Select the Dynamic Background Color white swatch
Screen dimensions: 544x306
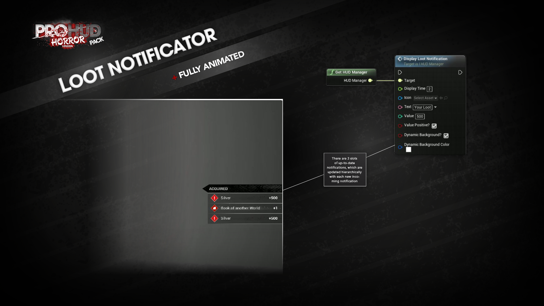(x=408, y=149)
